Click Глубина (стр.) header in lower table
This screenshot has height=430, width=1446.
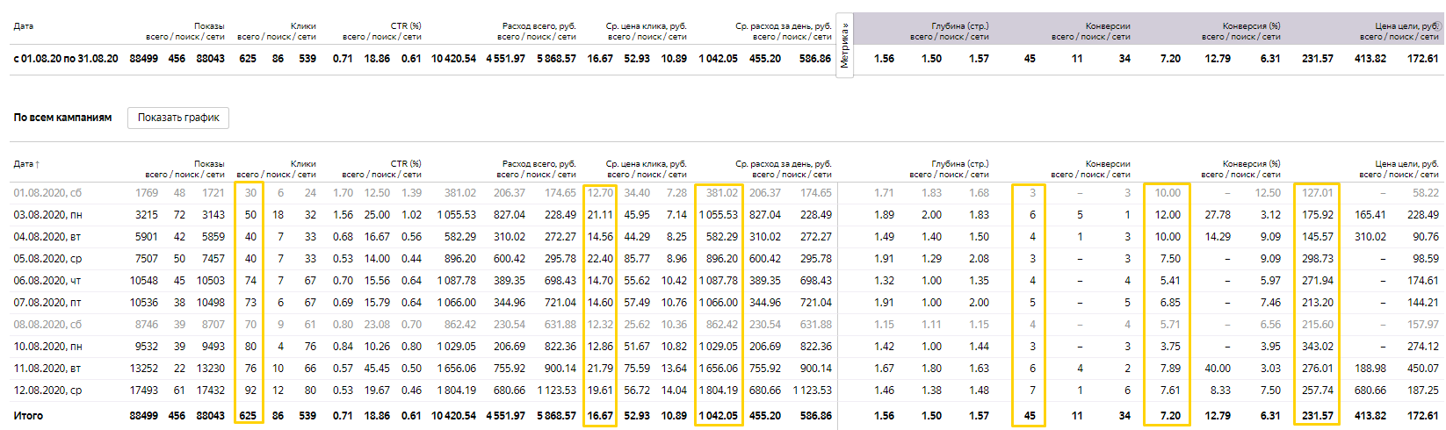[x=959, y=164]
